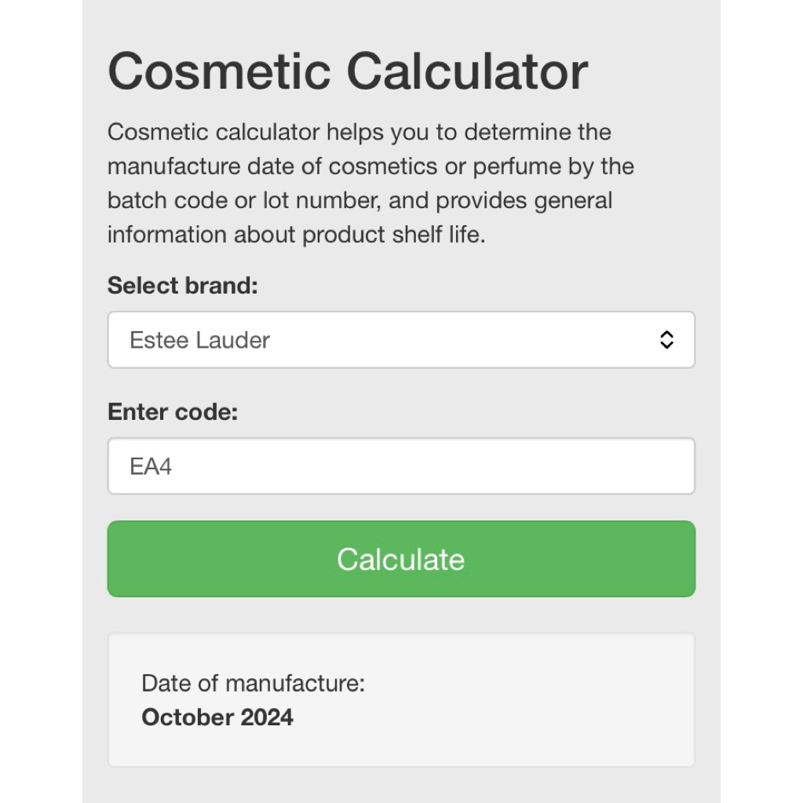Click the Cosmetic Calculator heading
803x803 pixels.
pyautogui.click(x=348, y=71)
